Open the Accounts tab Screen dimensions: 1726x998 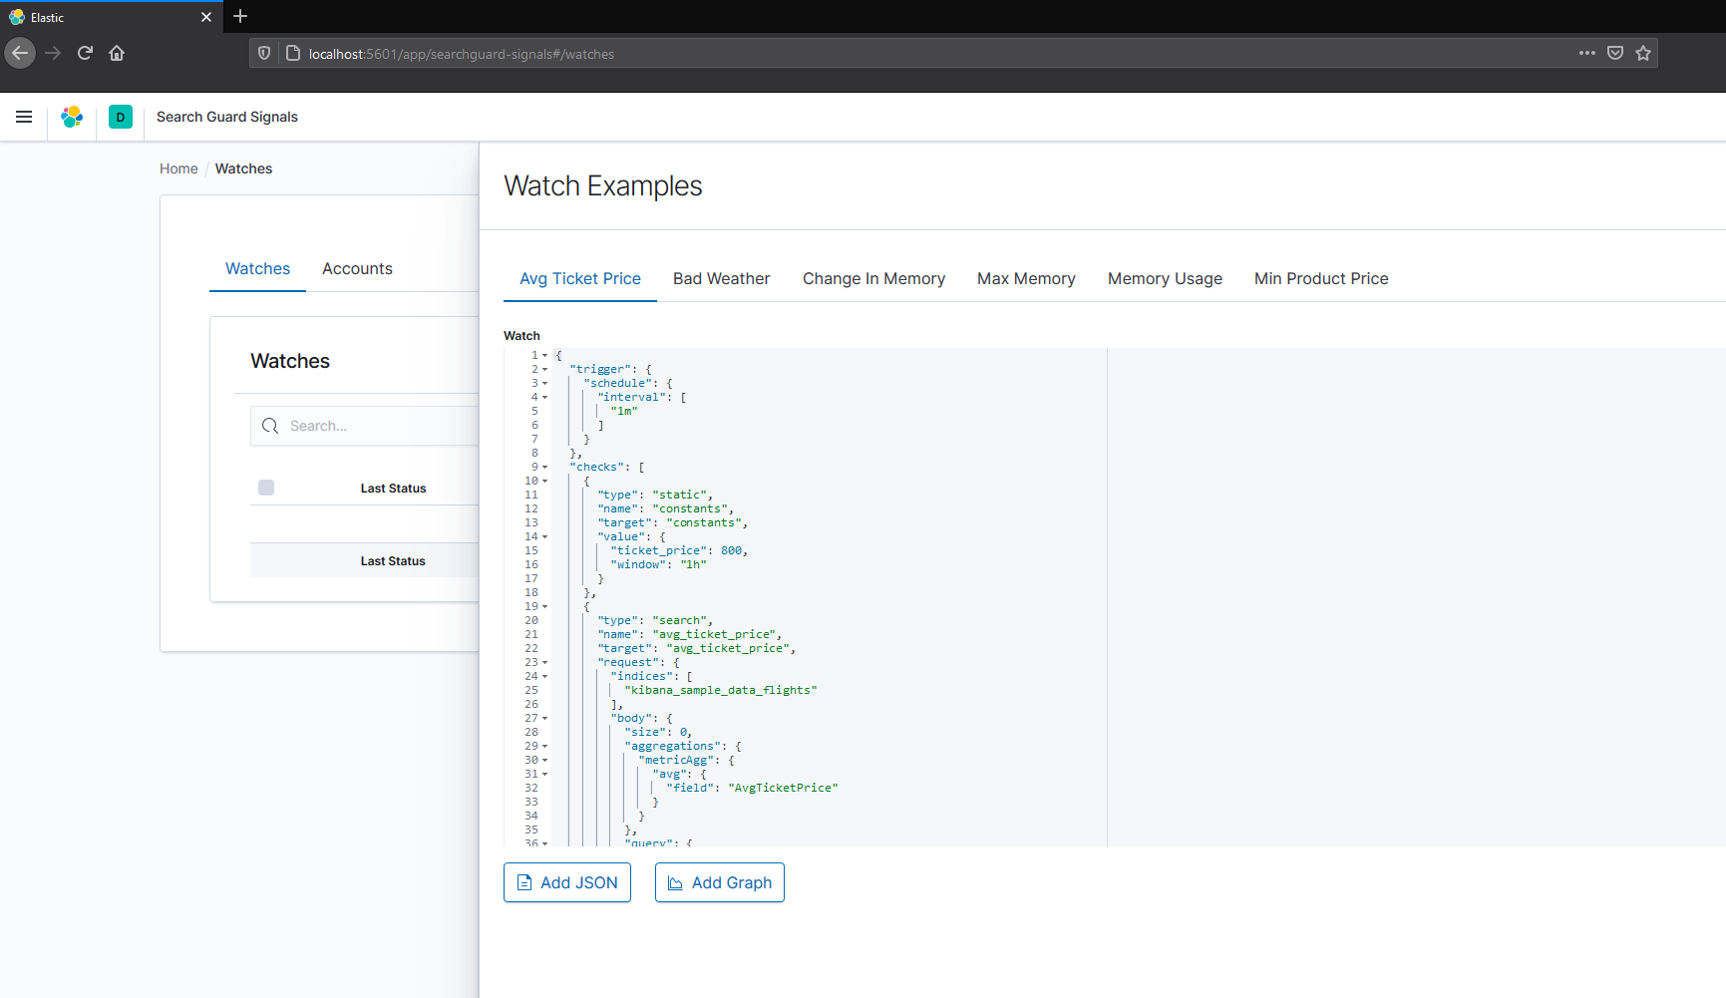coord(357,269)
